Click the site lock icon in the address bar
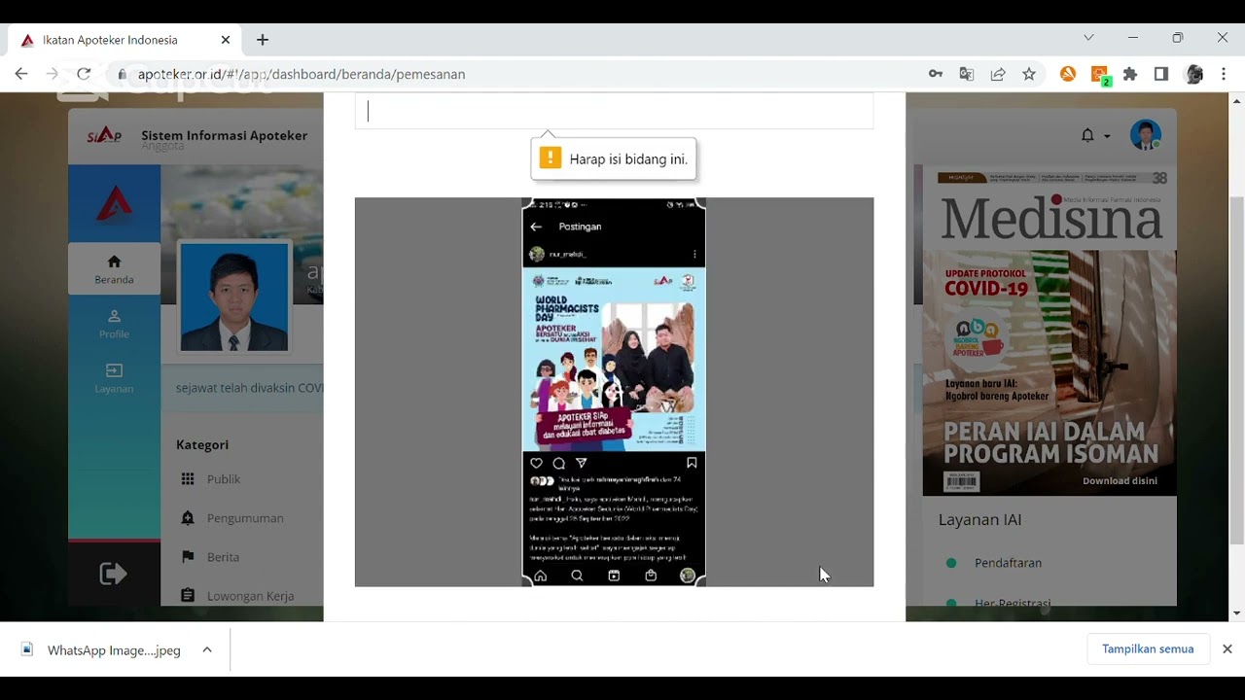 pos(122,74)
